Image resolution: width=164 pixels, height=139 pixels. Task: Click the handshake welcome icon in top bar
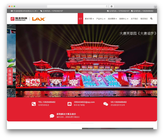coord(12,11)
